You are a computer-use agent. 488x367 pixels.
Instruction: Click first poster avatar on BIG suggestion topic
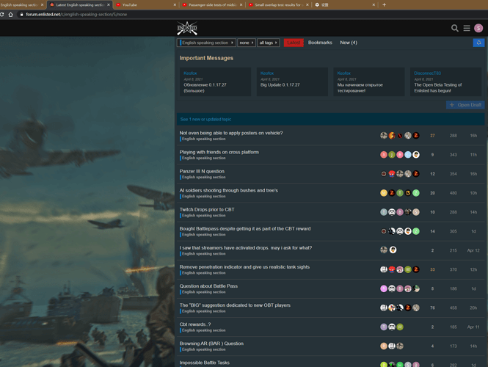coord(384,308)
